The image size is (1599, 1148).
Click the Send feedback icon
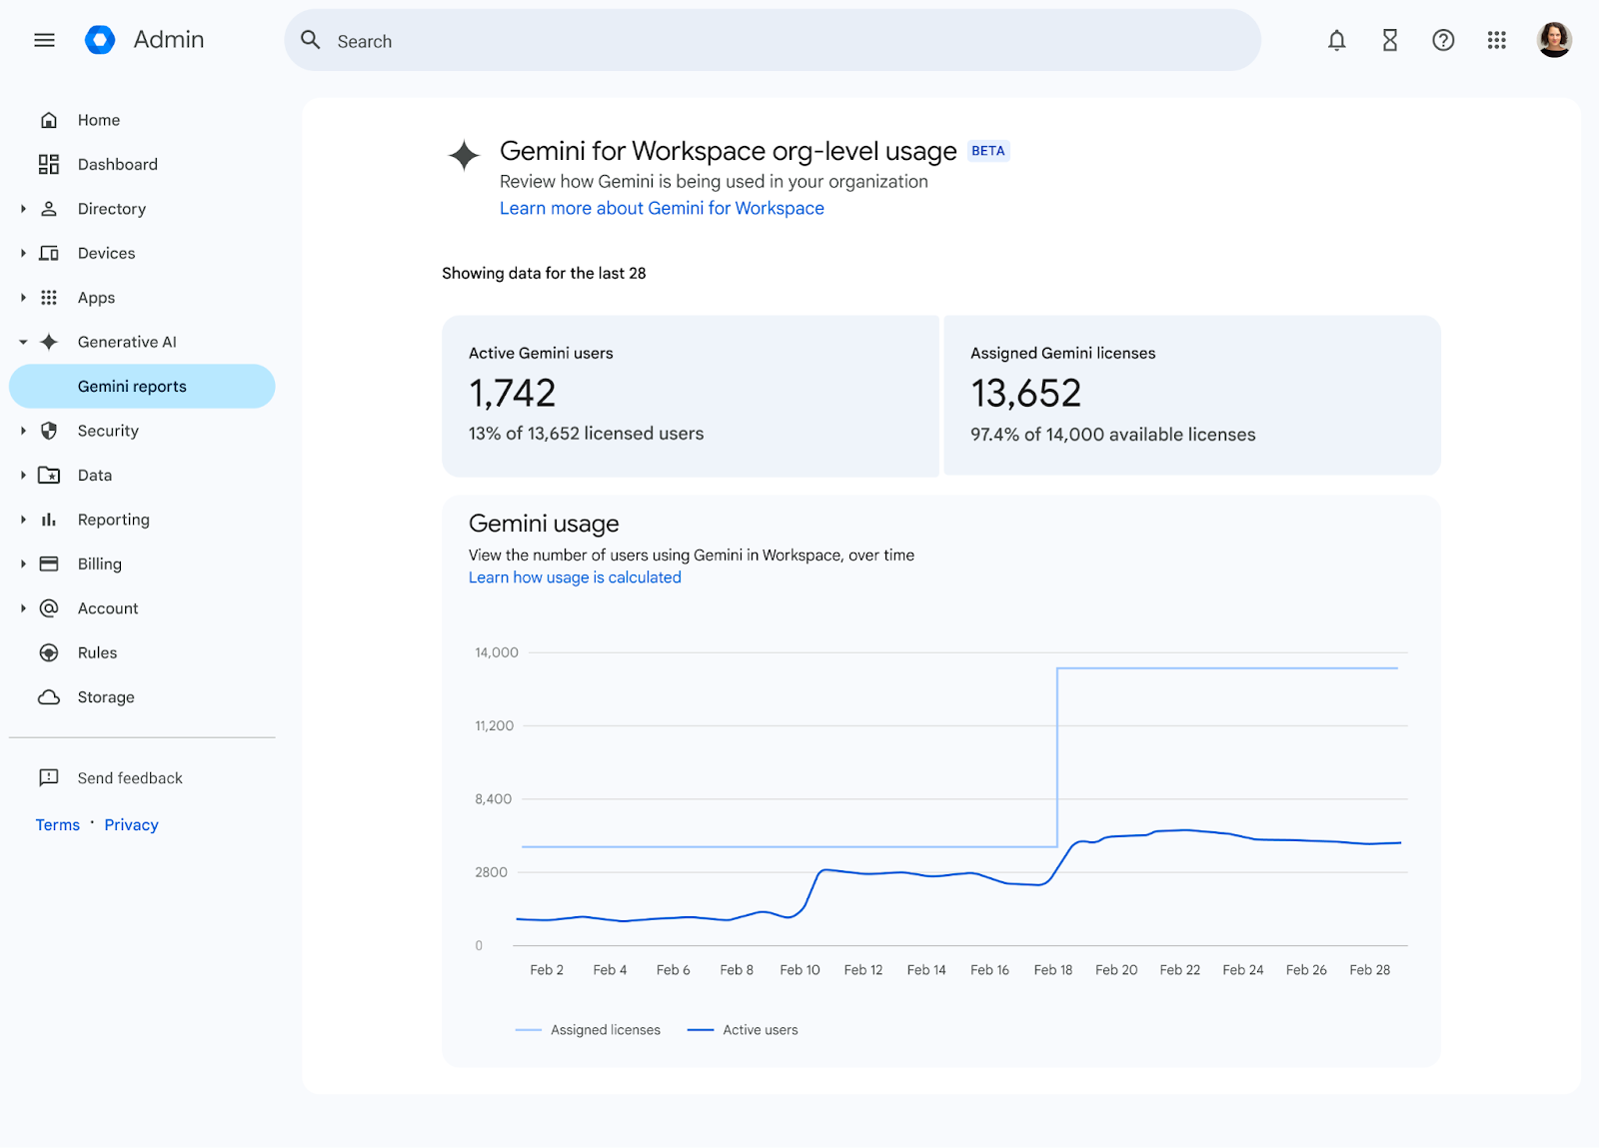[49, 777]
